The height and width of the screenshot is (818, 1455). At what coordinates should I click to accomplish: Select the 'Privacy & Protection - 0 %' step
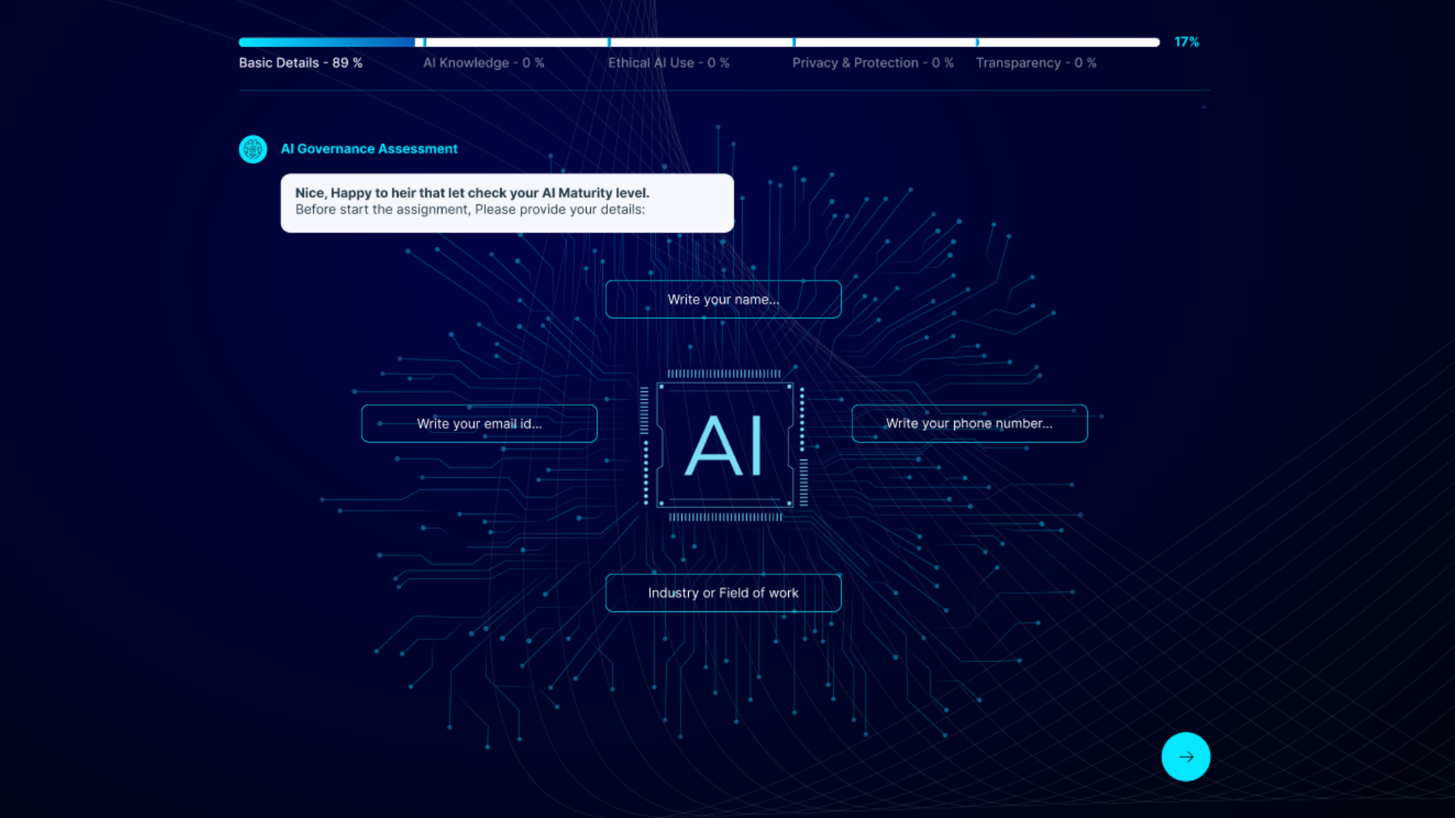[x=873, y=63]
